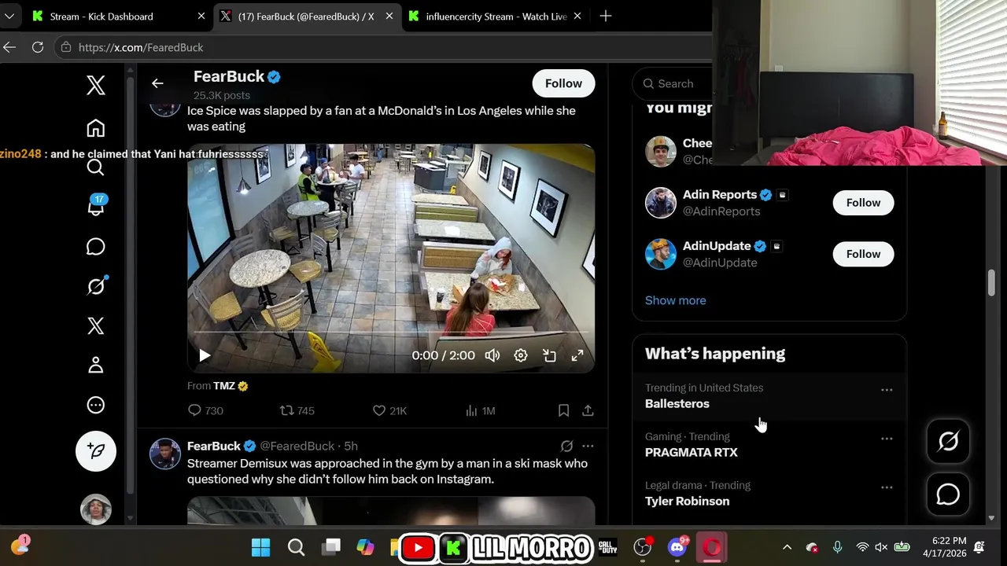1007x566 pixels.
Task: Open Grok icon in left sidebar
Action: tap(96, 286)
